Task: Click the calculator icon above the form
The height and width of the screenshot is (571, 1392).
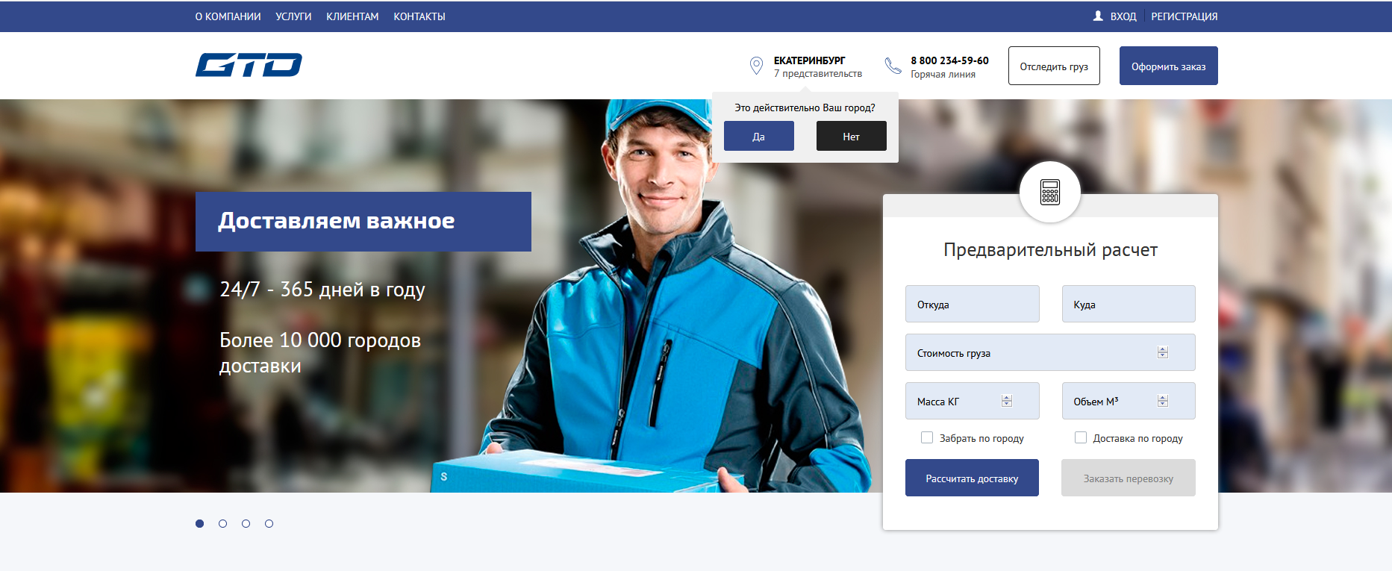Action: [1050, 193]
